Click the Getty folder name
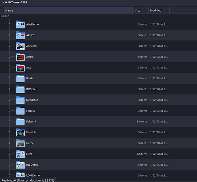This screenshot has width=197, height=182. [30, 143]
